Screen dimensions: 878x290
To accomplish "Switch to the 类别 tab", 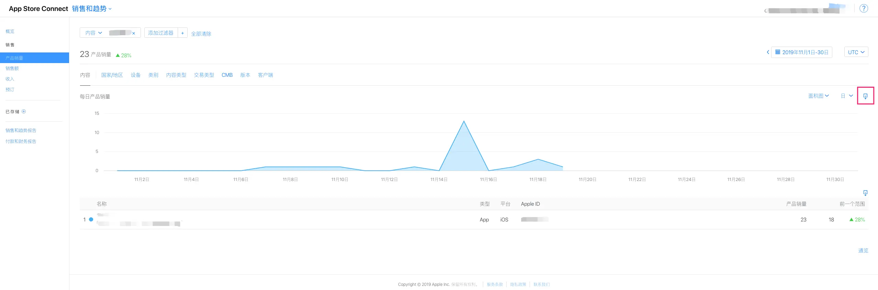I will 153,75.
